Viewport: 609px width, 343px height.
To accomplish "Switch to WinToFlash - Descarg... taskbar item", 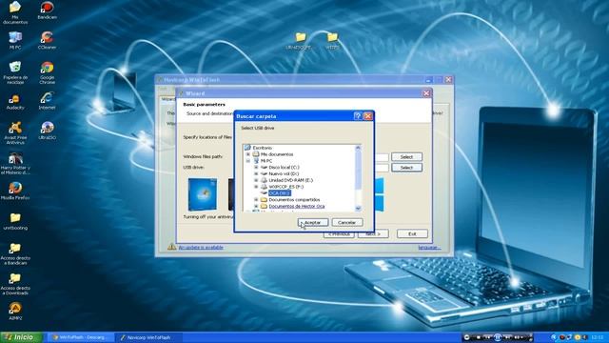I will pyautogui.click(x=80, y=337).
